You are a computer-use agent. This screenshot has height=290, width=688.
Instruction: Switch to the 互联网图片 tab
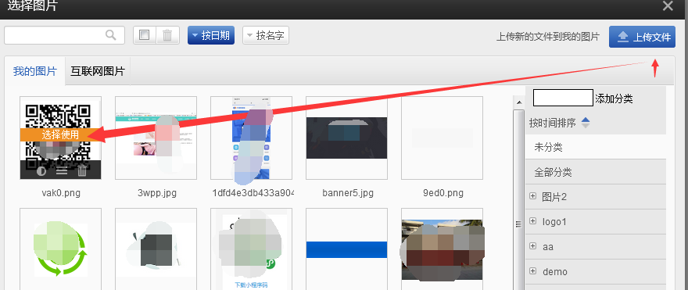click(x=98, y=71)
